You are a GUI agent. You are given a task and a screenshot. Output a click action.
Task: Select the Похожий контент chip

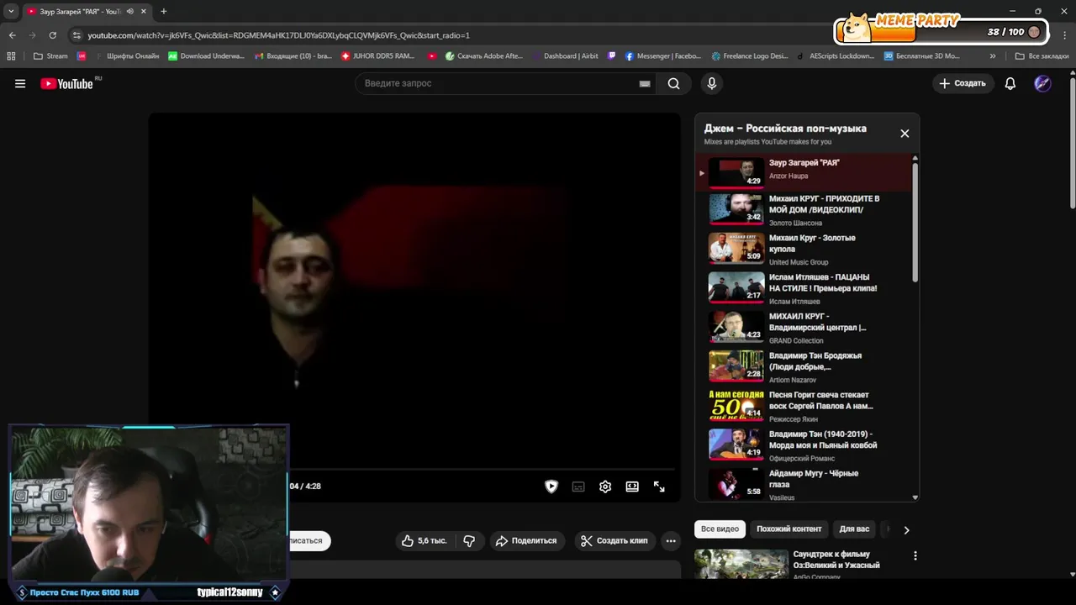[x=789, y=529]
